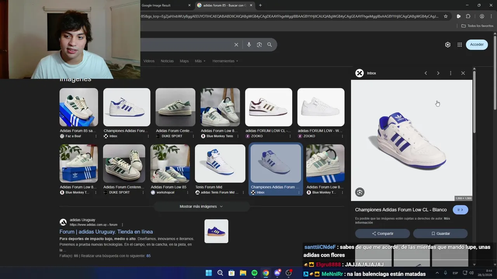
Task: Open a new Chrome tab
Action: click(260, 5)
